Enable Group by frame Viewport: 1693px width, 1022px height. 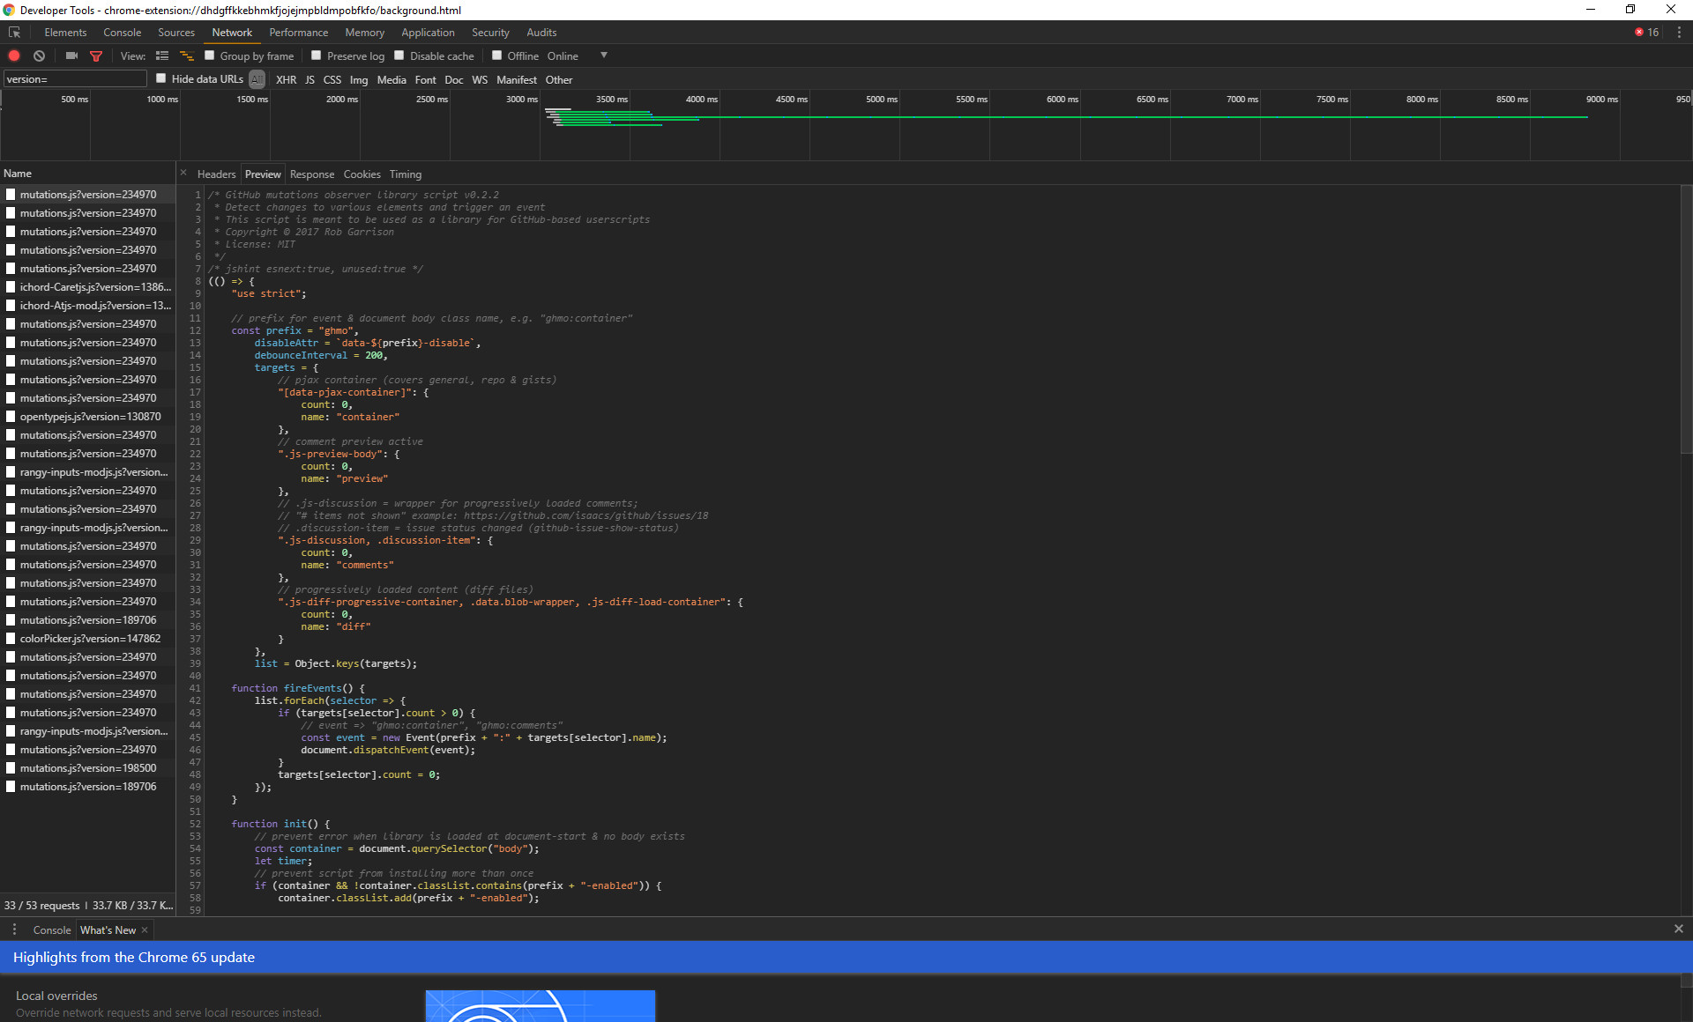click(x=210, y=56)
